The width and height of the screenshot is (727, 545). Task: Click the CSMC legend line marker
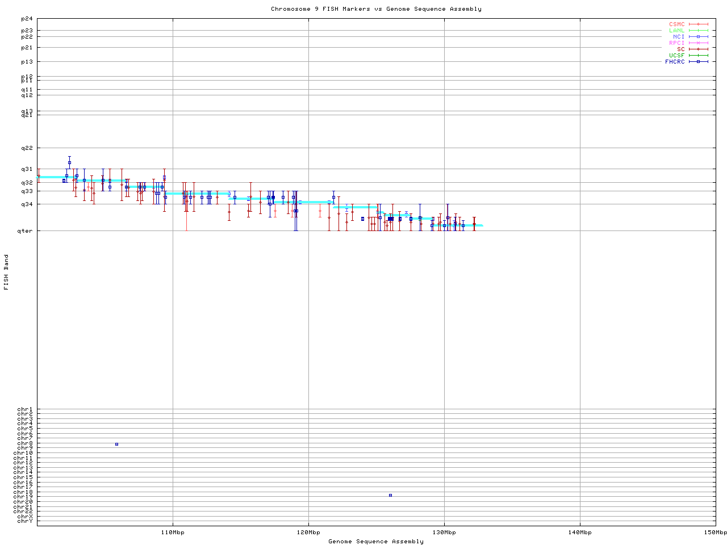[x=698, y=24]
